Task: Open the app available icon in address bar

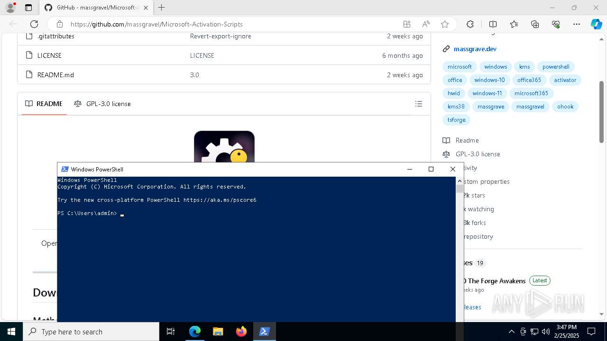Action: [x=406, y=24]
